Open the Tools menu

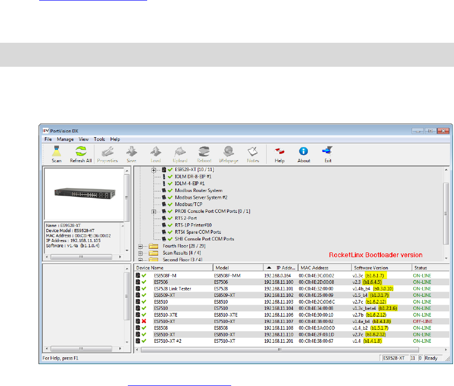pyautogui.click(x=99, y=139)
